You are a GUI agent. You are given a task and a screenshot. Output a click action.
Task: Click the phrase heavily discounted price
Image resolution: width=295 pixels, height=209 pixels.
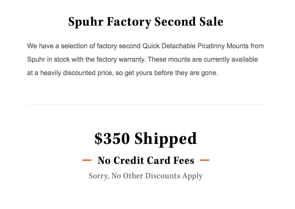tap(77, 73)
